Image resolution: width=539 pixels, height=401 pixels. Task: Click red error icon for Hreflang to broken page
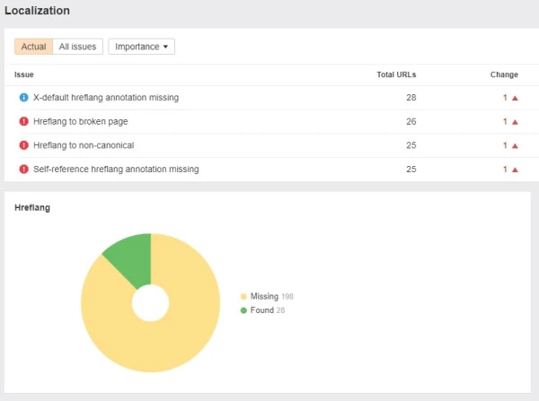tap(23, 122)
